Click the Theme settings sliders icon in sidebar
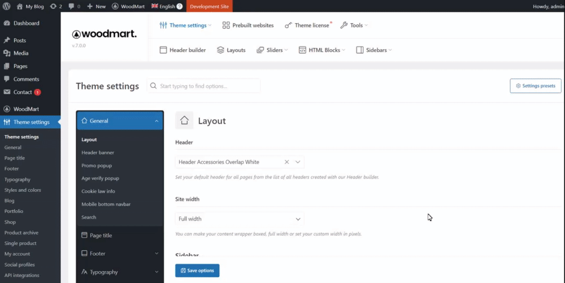Viewport: 565px width, 283px height. (7, 122)
